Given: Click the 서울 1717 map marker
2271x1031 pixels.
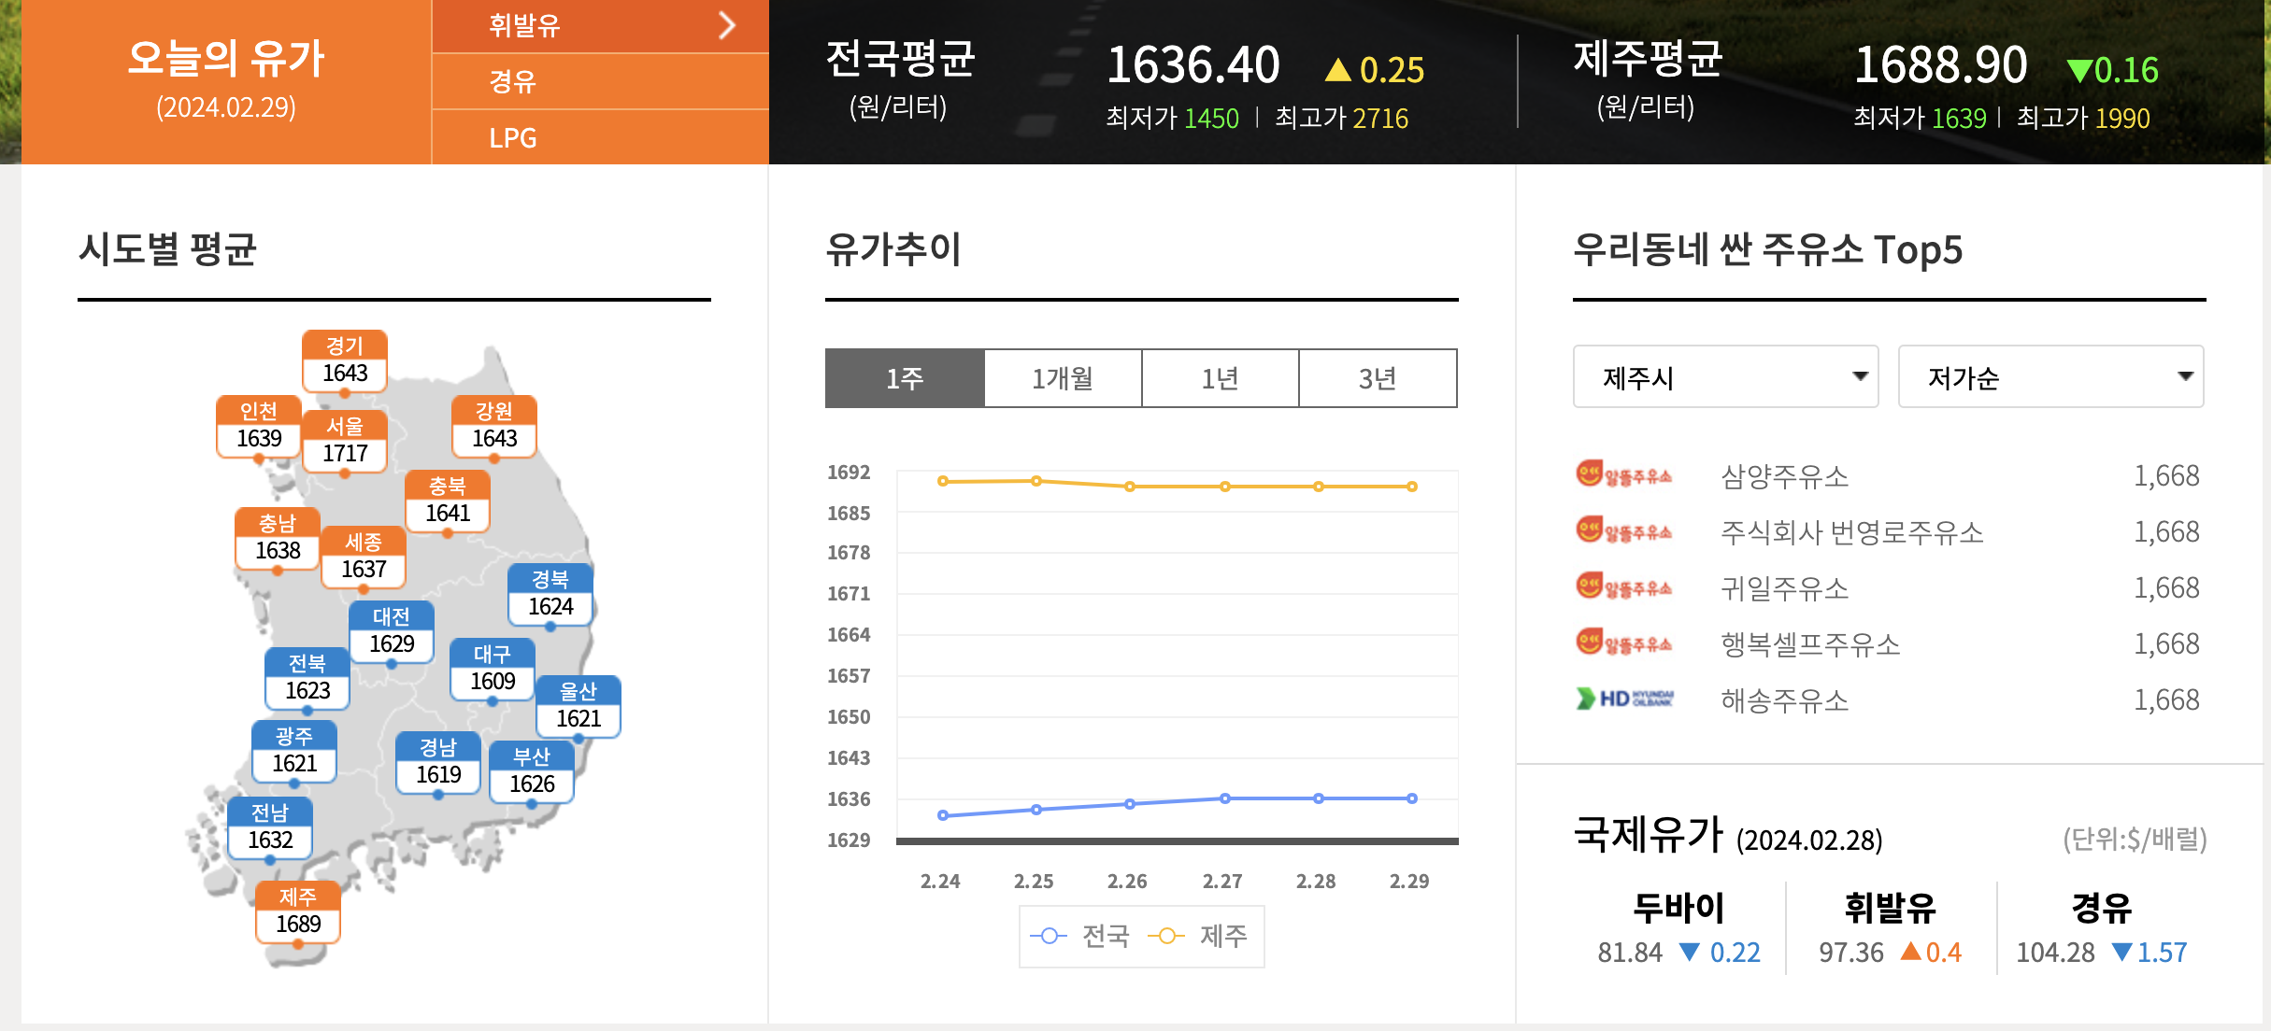Looking at the screenshot, I should pos(345,441).
